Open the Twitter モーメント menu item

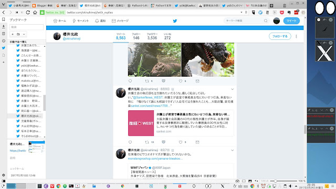[80, 21]
